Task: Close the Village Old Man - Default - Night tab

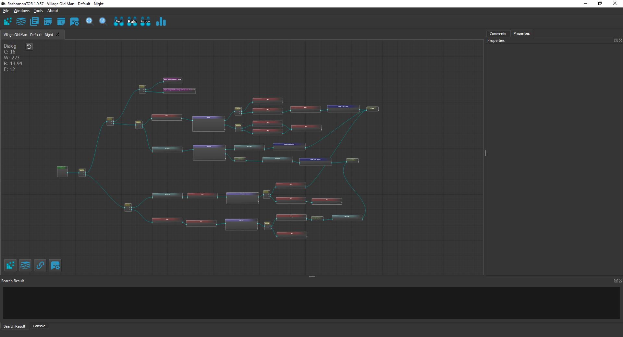Action: (x=58, y=34)
